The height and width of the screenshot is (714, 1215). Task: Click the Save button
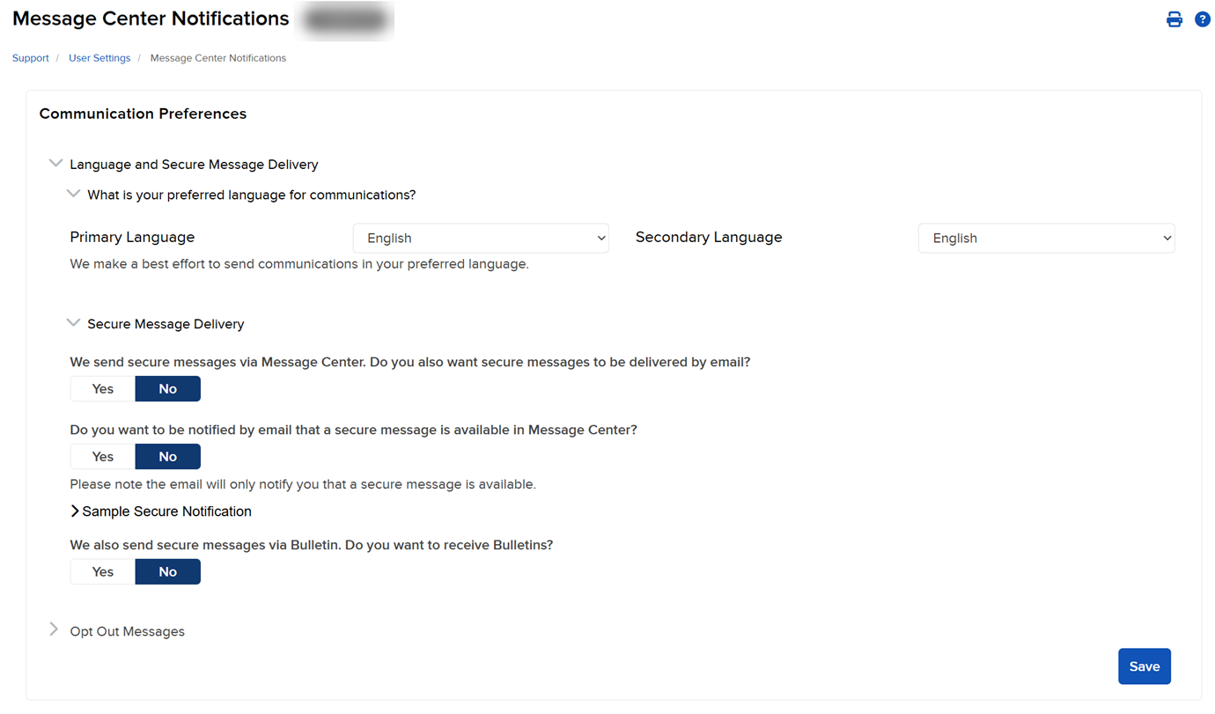point(1144,666)
